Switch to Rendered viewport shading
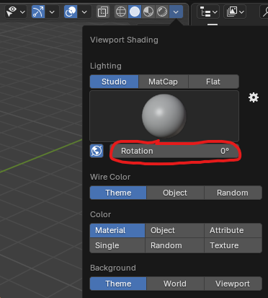Viewport: 268px width, 298px height. pos(162,12)
